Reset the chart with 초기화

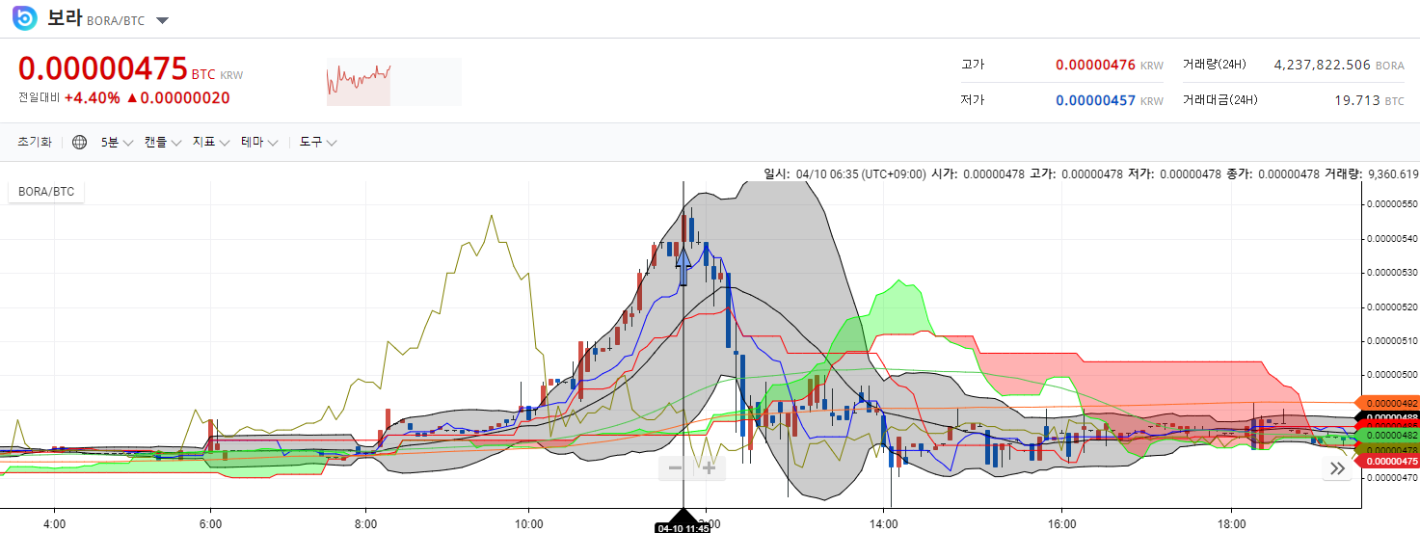(35, 143)
